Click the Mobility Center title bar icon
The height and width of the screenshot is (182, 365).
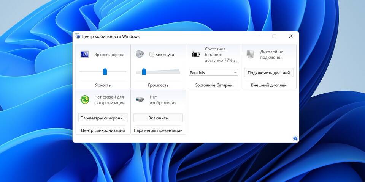pos(78,36)
